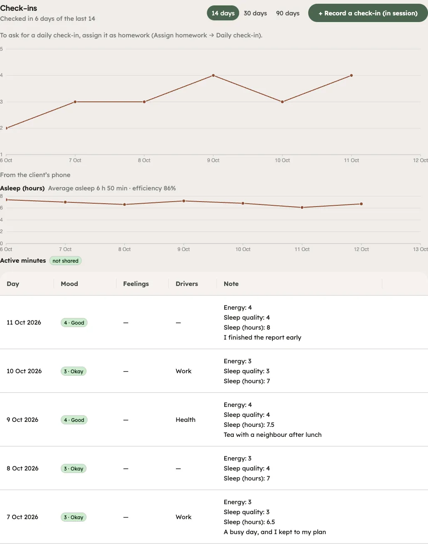Click the 'not shared' badge beside Active minutes

(x=65, y=261)
